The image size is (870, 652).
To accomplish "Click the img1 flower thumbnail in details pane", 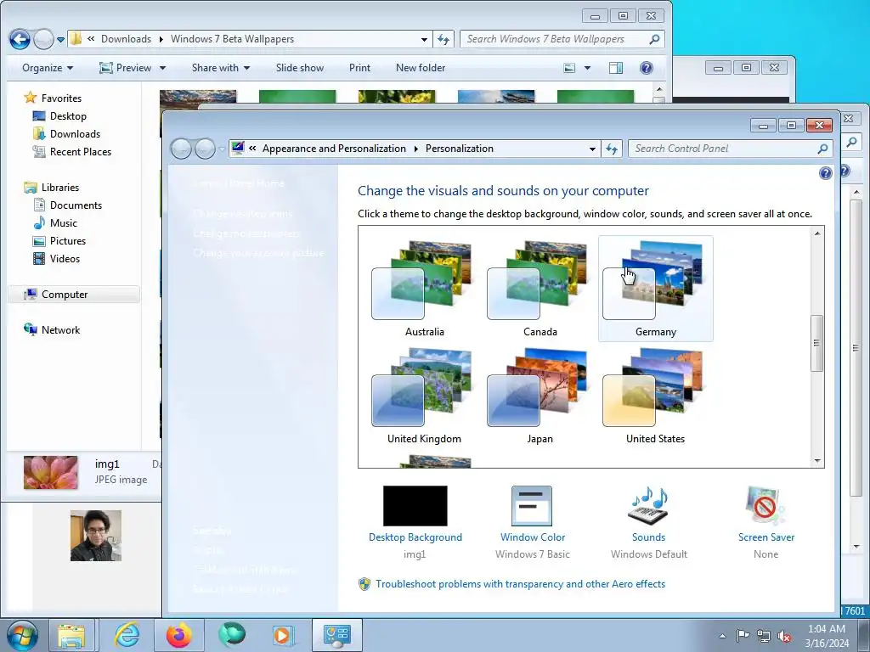I will coord(50,472).
